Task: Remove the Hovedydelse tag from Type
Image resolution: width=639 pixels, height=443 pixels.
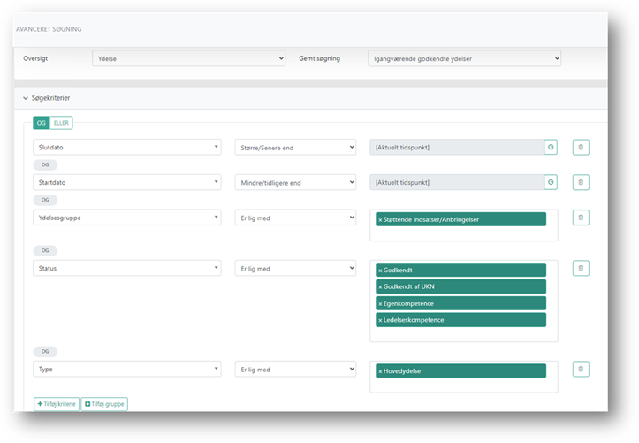Action: [x=380, y=370]
